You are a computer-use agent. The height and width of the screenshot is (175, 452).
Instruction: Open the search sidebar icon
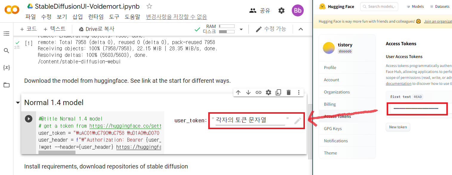7,51
